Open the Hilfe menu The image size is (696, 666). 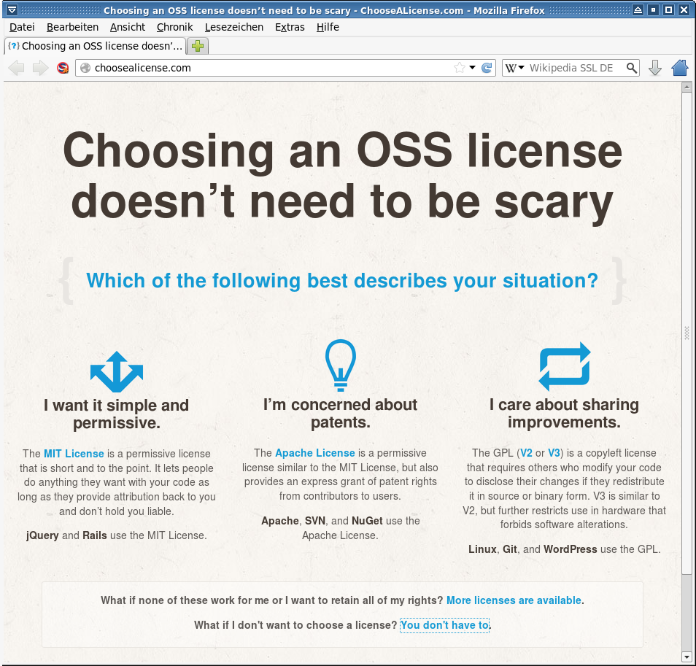tap(328, 27)
